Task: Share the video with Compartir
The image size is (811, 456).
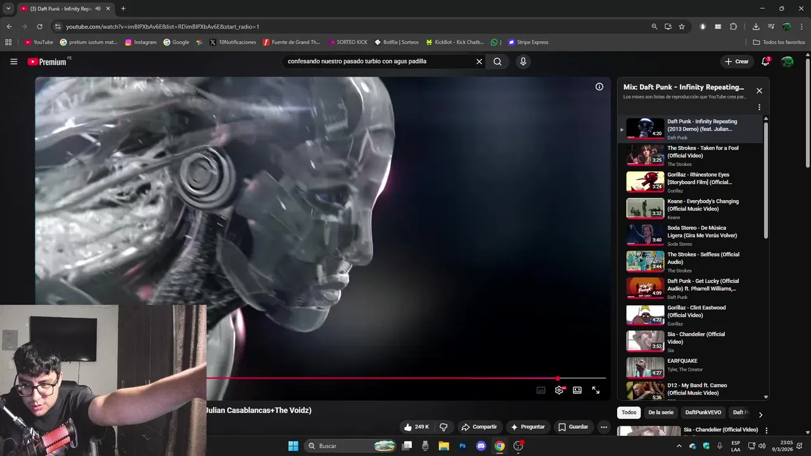Action: 479,427
